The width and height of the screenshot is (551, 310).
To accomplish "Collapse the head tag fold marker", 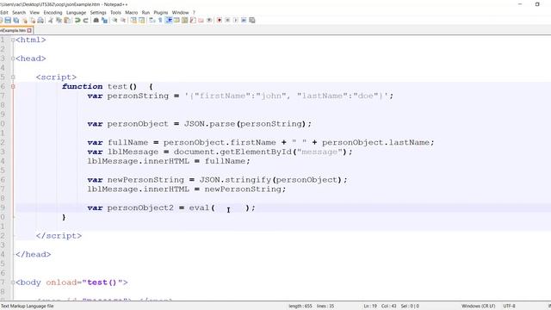I will (x=13, y=59).
